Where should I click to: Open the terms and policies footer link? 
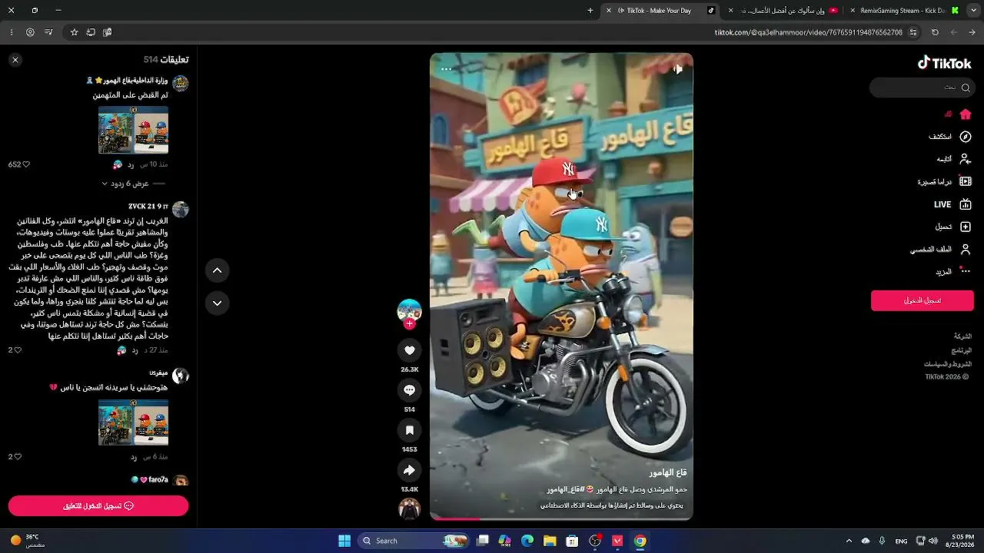948,364
